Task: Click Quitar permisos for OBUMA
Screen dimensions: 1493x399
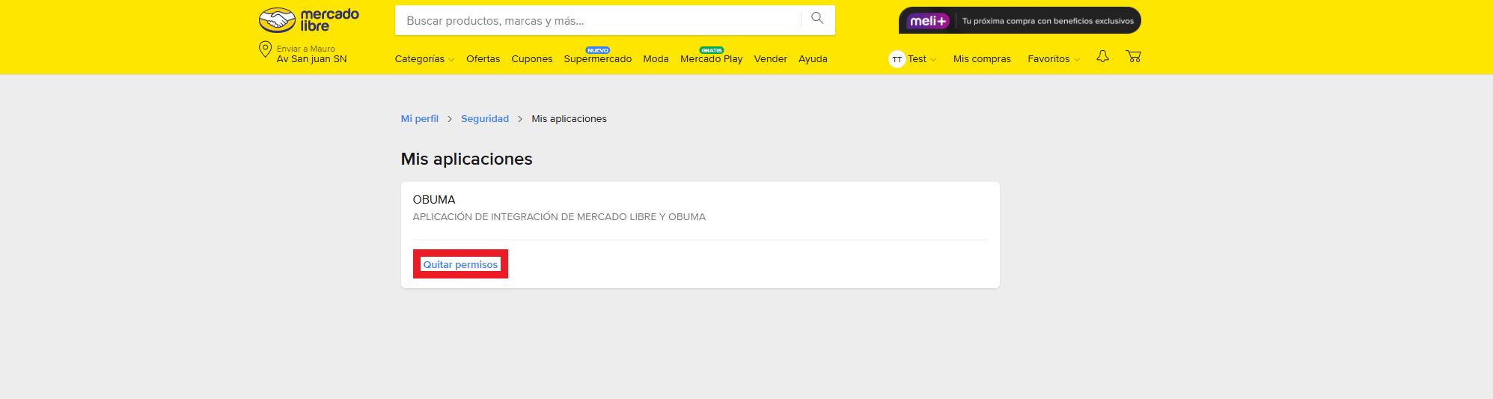Action: click(x=460, y=264)
